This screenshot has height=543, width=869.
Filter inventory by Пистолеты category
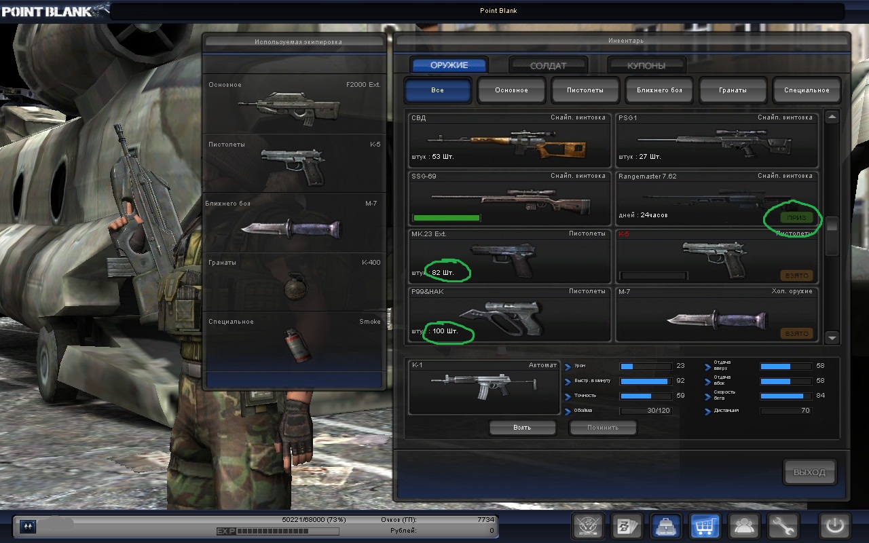coord(585,90)
